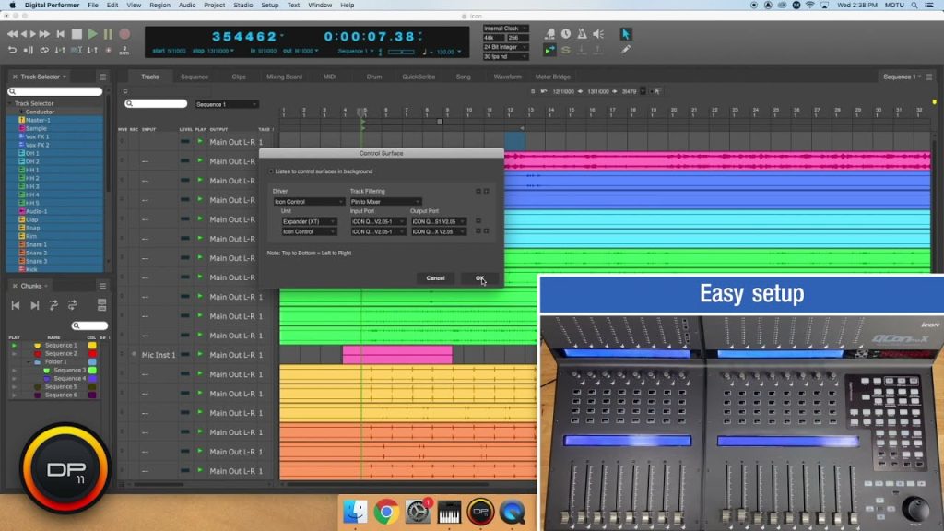Click the Track Selector search field
This screenshot has height=531, width=944.
click(54, 91)
